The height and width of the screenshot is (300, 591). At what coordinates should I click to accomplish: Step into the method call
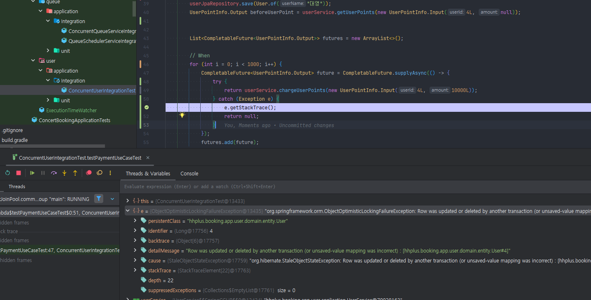coord(64,173)
